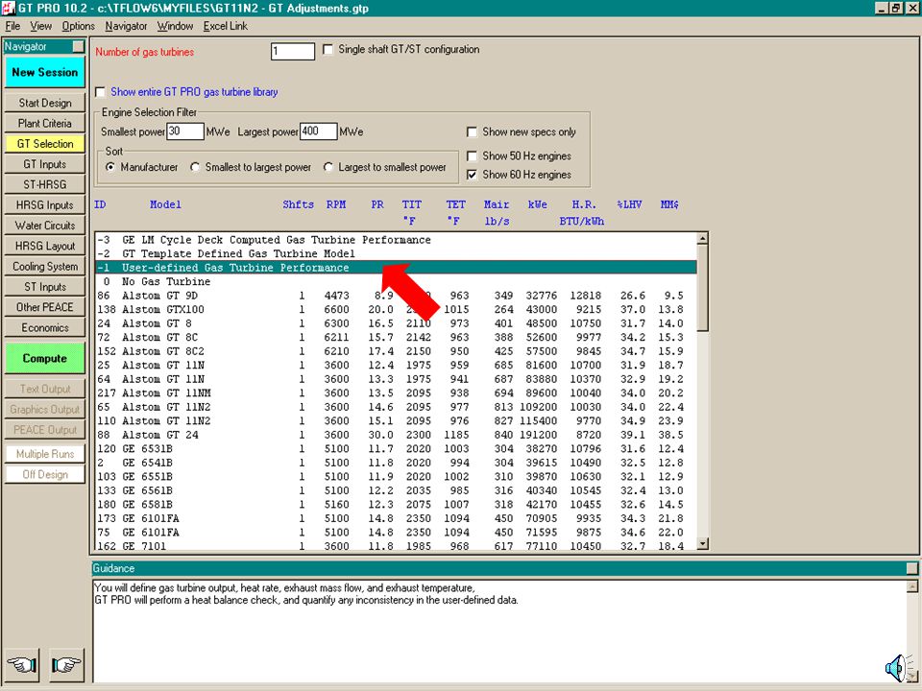Screen dimensions: 922x691
Task: Select Largest to smallest power sort
Action: click(328, 167)
